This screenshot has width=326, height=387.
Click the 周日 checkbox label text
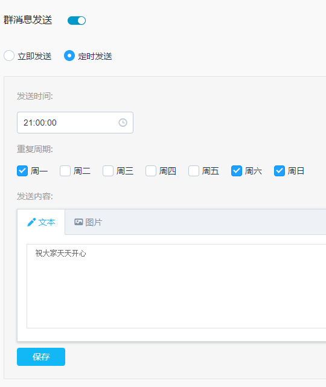[x=296, y=171]
